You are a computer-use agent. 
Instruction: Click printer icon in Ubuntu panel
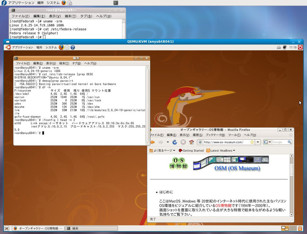tap(279, 47)
